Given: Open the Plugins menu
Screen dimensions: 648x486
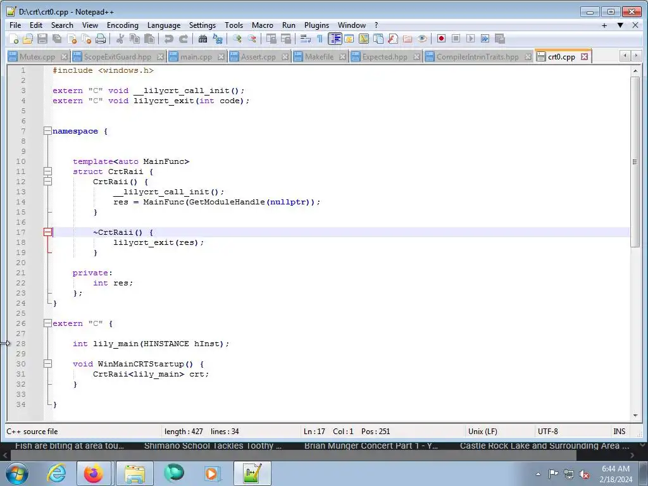Looking at the screenshot, I should point(316,25).
